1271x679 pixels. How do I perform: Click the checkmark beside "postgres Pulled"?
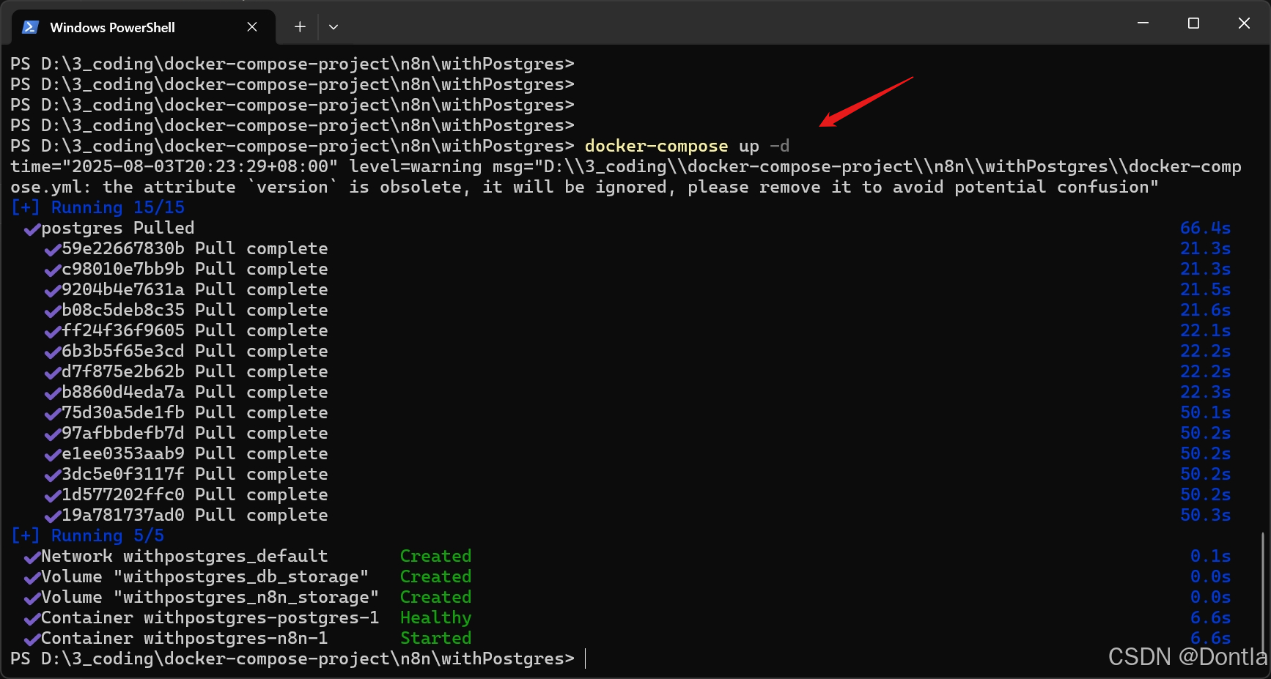pos(31,229)
